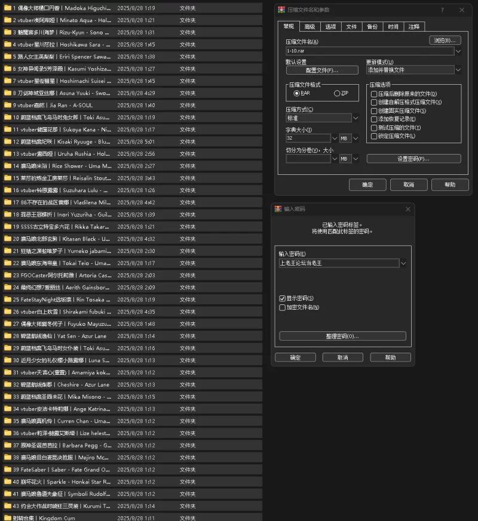Click 取消 in 压缩文件名和参数 dialog
The width and height of the screenshot is (478, 521).
point(409,184)
